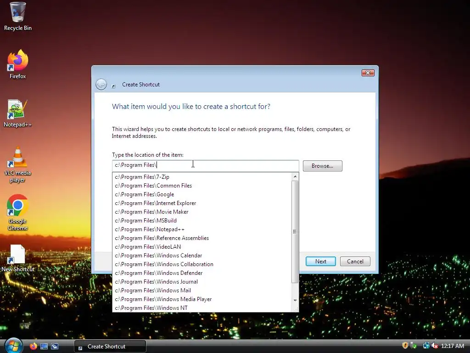Launch Firefox from the Quick Launch bar
This screenshot has width=470, height=353.
tap(33, 346)
